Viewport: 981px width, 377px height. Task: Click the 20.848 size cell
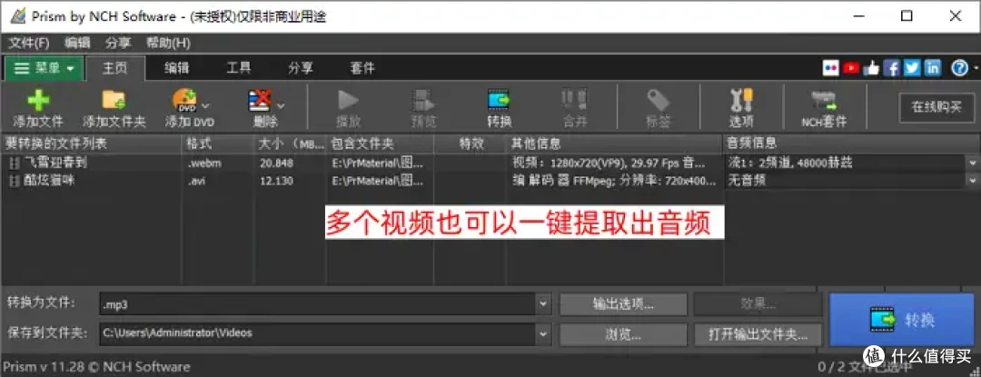point(274,164)
